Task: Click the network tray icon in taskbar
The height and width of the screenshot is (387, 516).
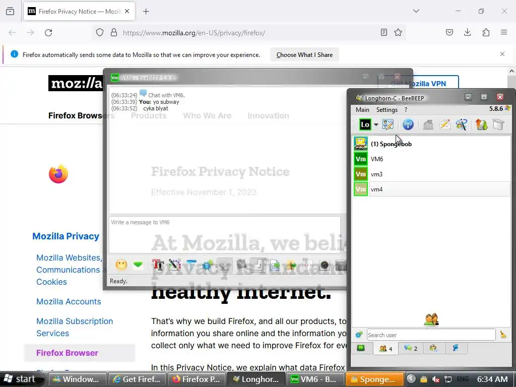Action: [448, 379]
